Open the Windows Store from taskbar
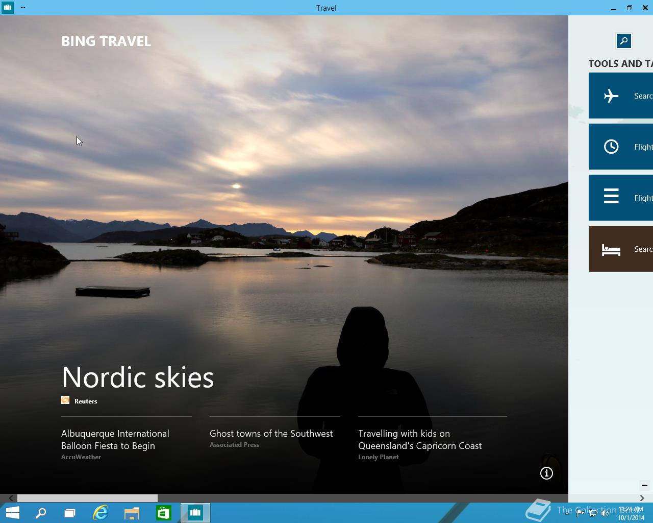The image size is (653, 523). click(163, 513)
